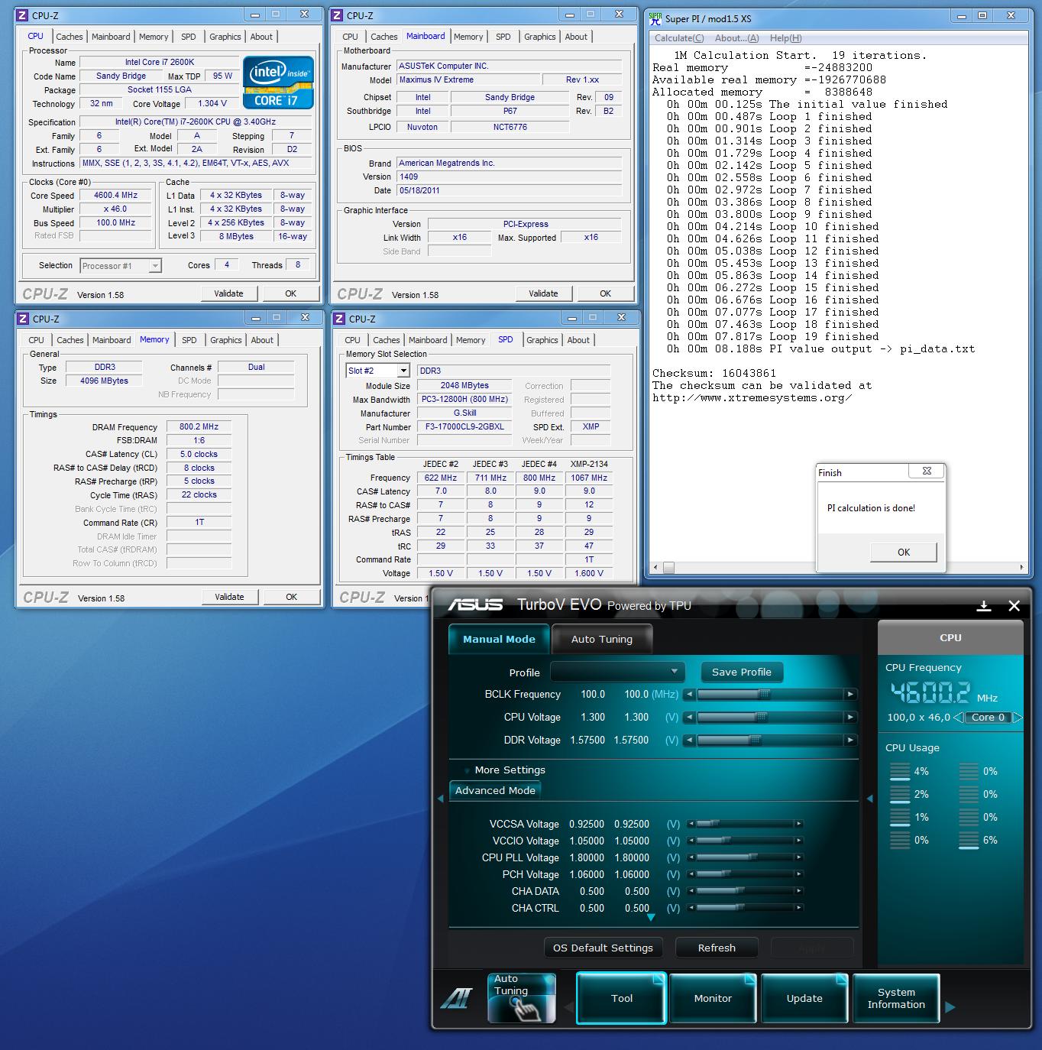Collapse CPU side panel arrow
This screenshot has height=1050, width=1042.
(x=869, y=799)
